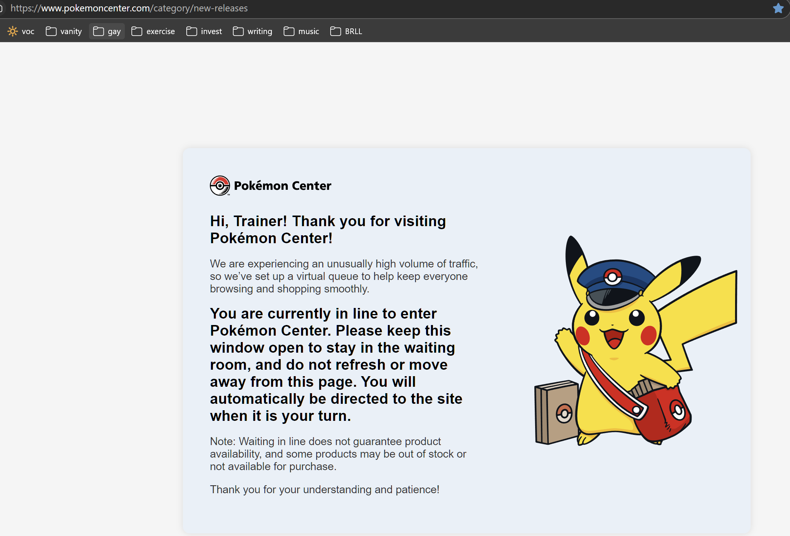Click the blue bookmark star icon
790x536 pixels.
[x=778, y=8]
